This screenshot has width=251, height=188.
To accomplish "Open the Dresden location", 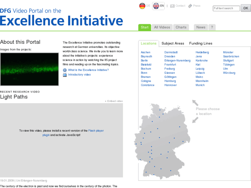I will pyautogui.click(x=170, y=57).
